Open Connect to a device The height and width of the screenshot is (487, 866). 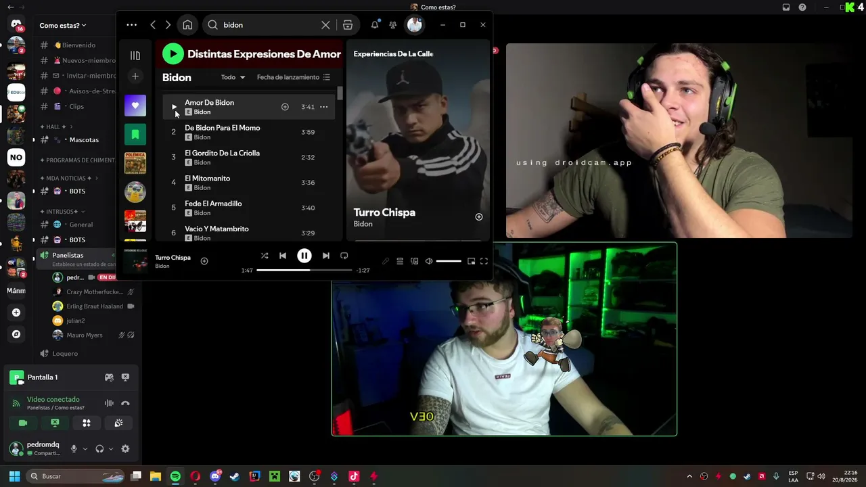click(x=415, y=261)
